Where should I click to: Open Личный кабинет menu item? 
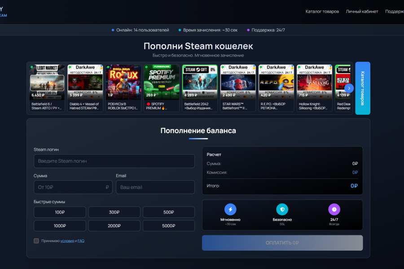[362, 11]
